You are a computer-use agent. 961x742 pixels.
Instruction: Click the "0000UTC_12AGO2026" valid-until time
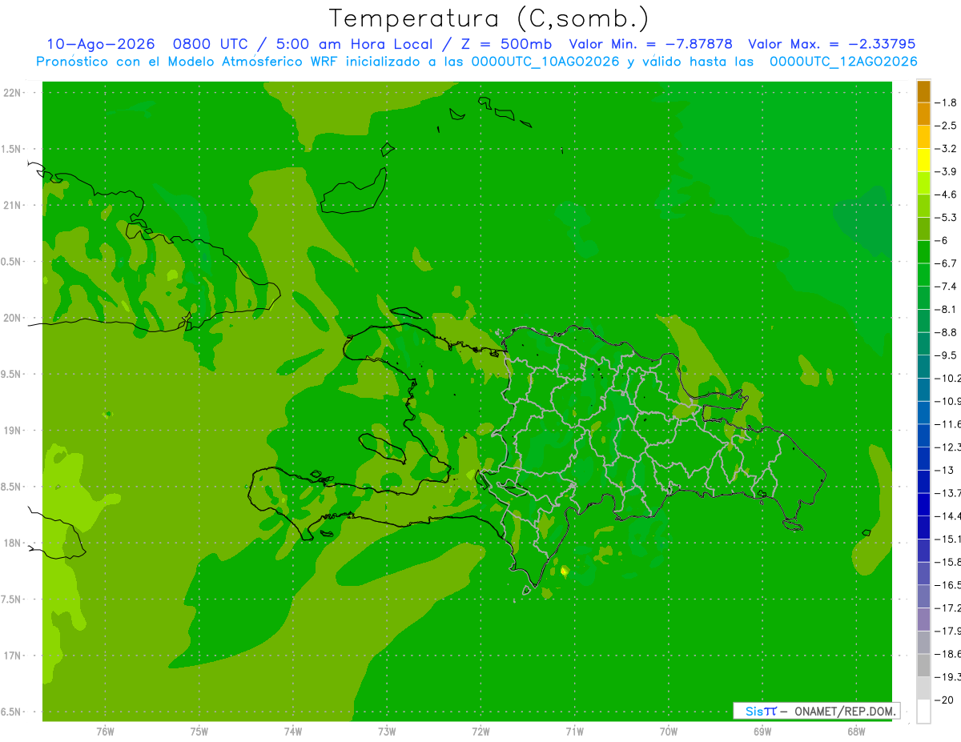click(843, 62)
